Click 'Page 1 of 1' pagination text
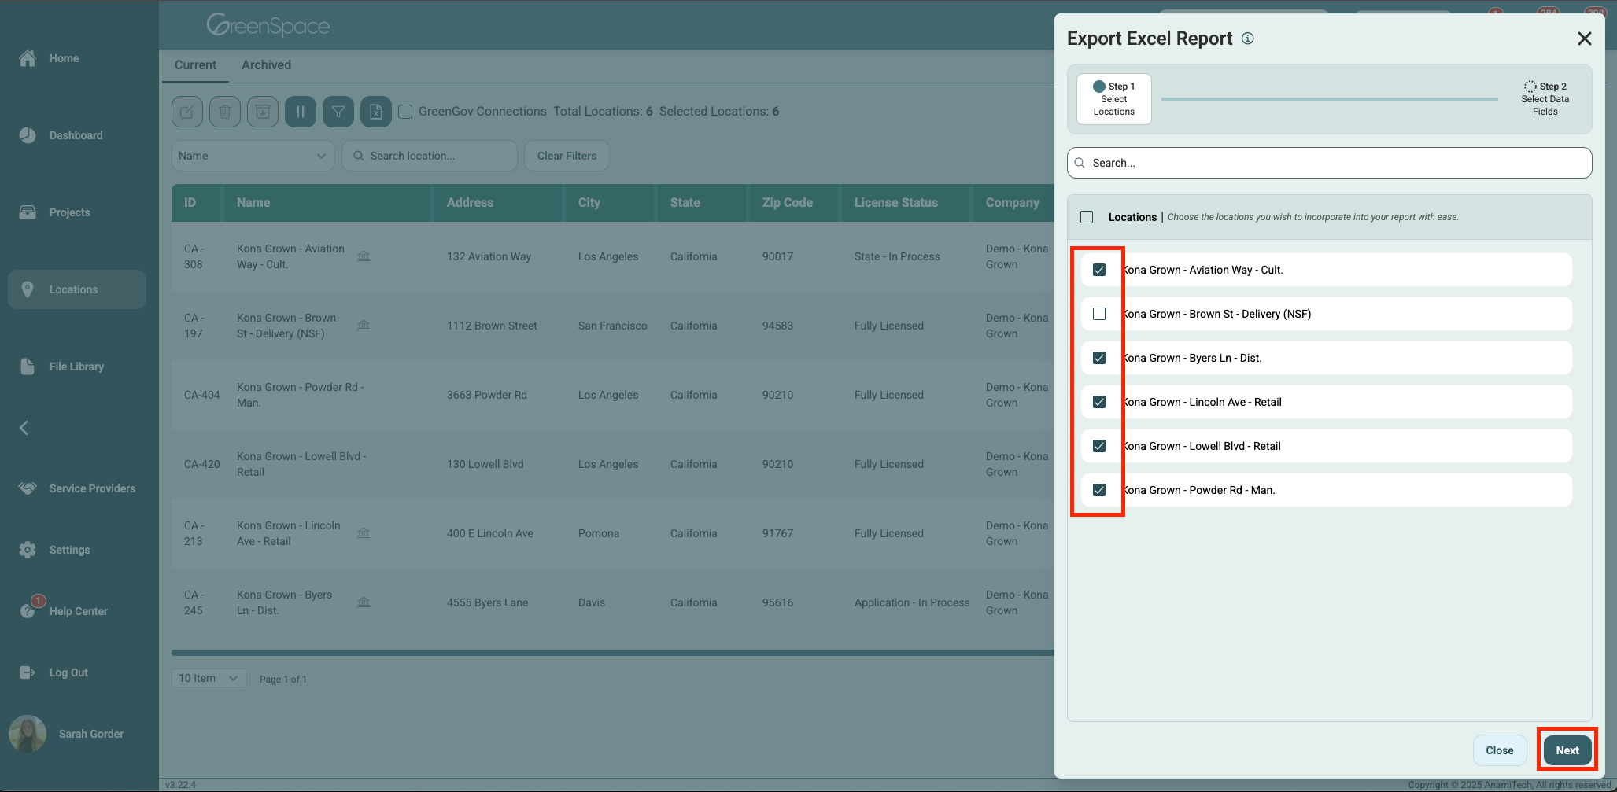 [283, 680]
